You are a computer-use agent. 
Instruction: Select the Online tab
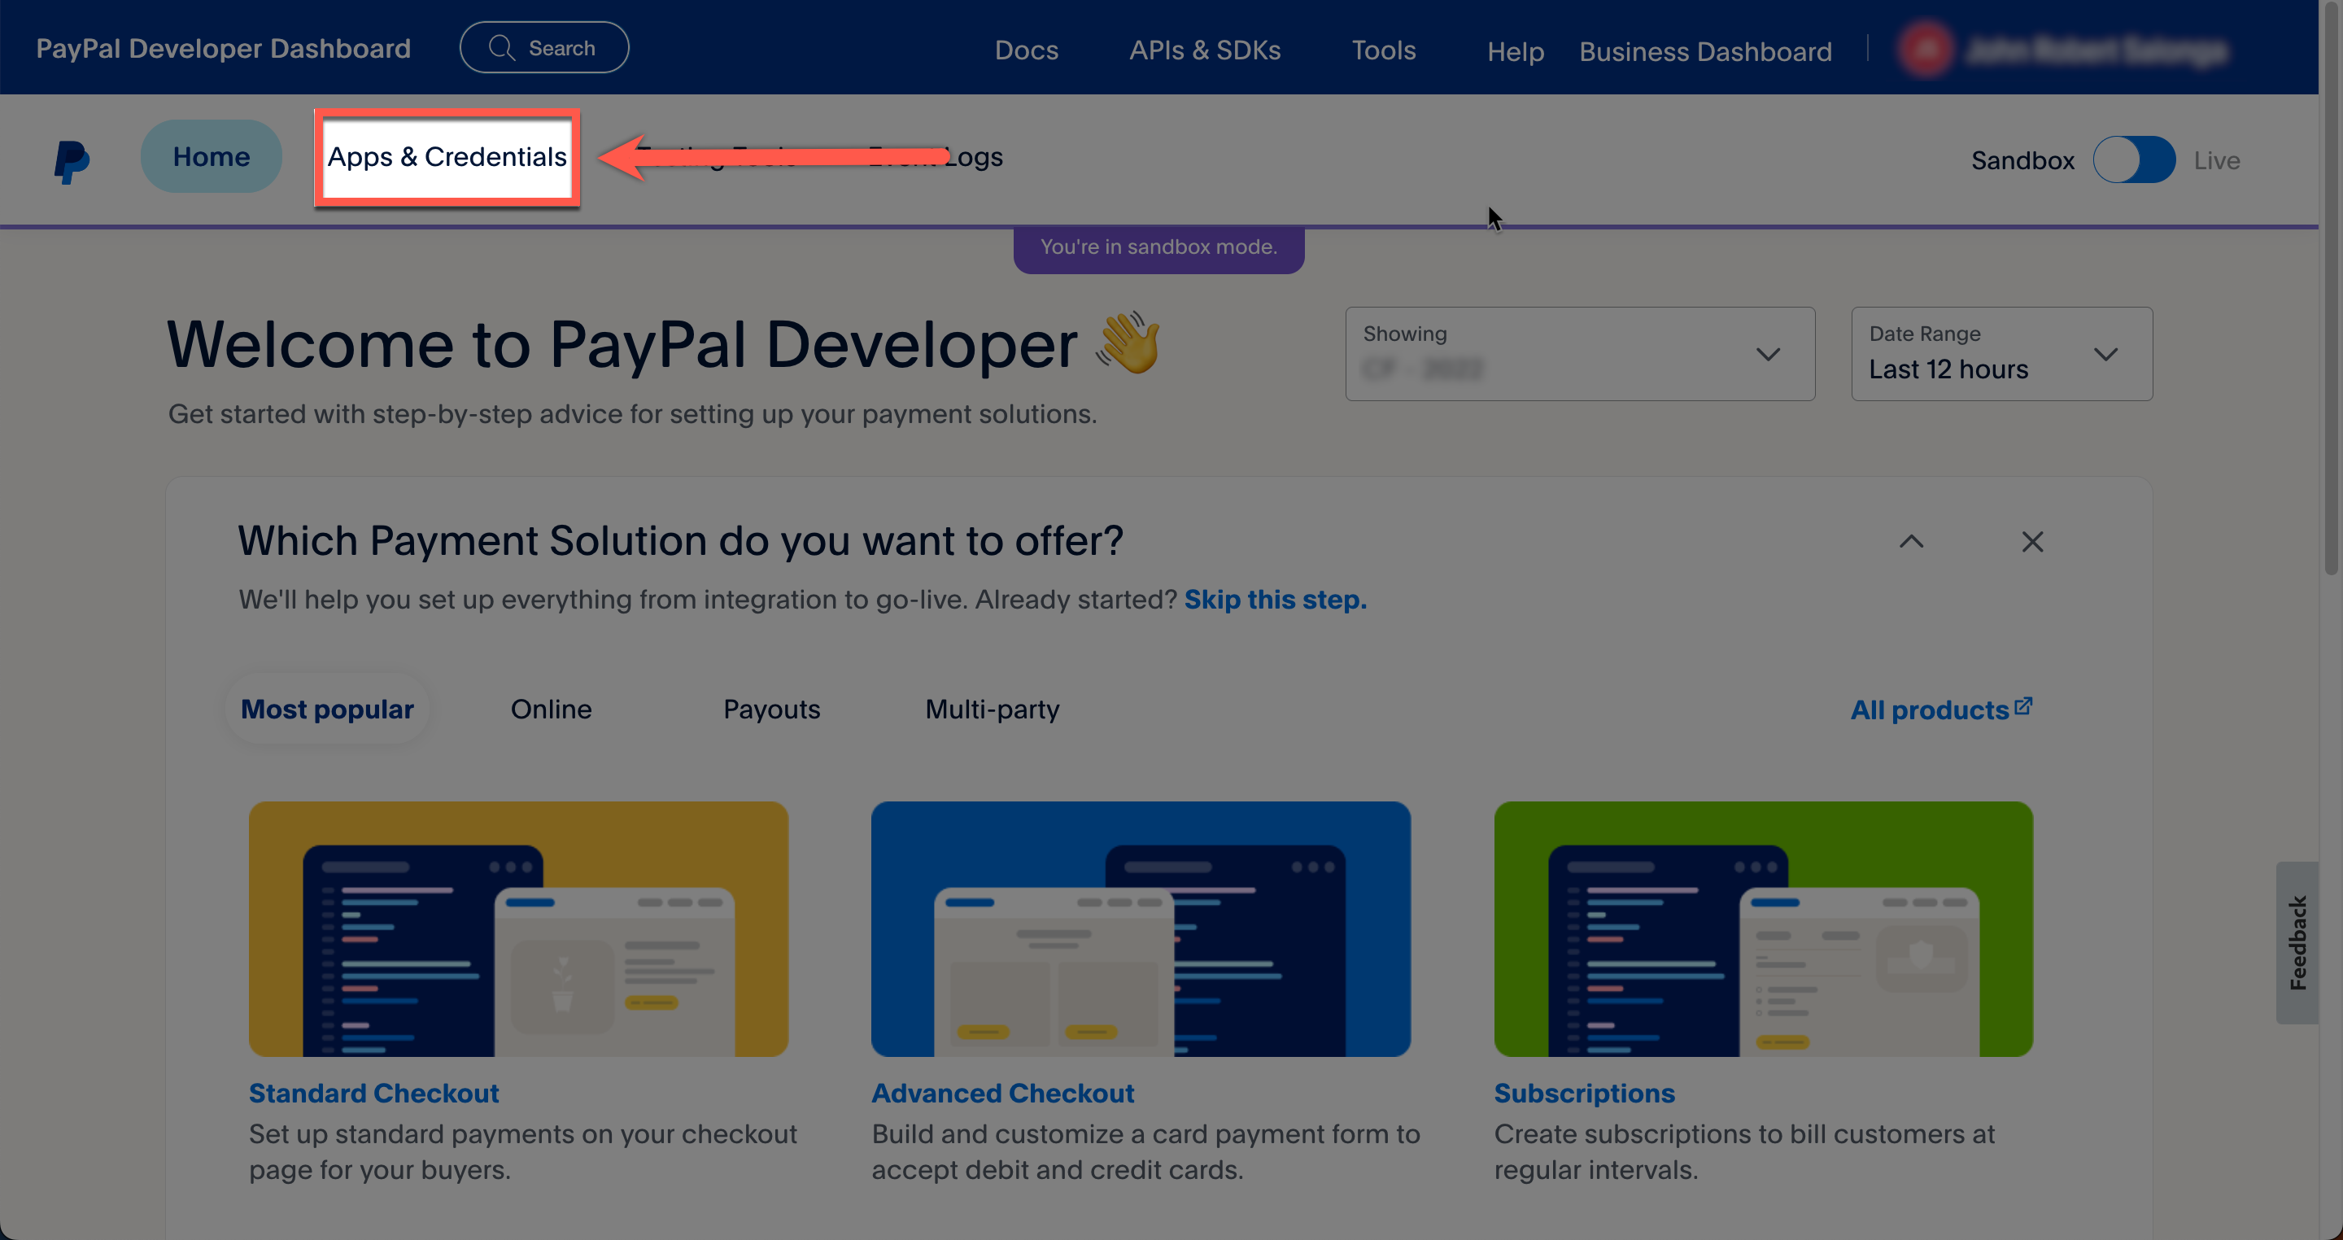(x=552, y=709)
